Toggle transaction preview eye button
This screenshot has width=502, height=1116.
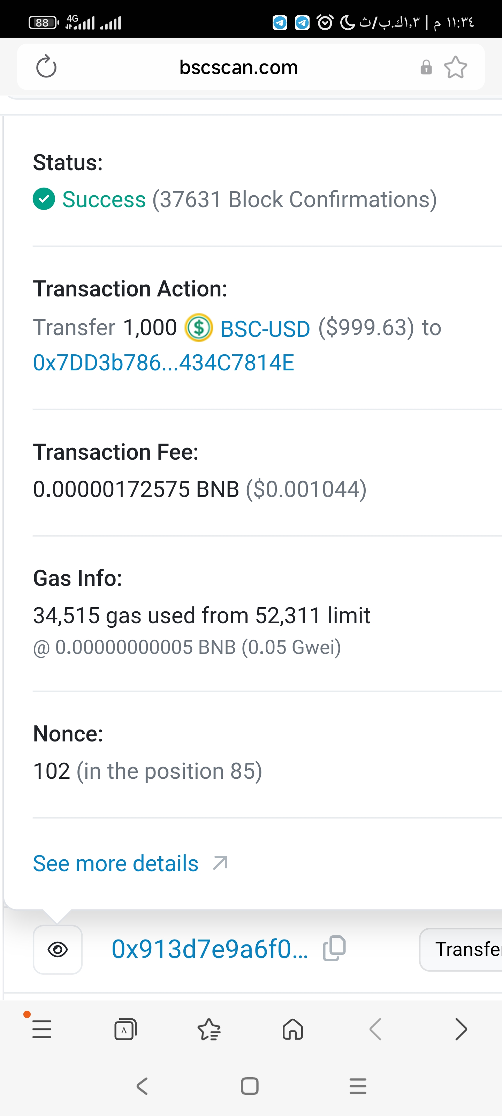[x=58, y=949]
